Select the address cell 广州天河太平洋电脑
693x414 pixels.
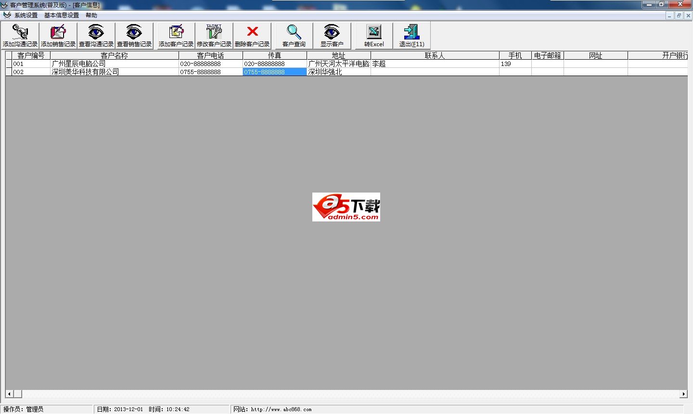[339, 64]
